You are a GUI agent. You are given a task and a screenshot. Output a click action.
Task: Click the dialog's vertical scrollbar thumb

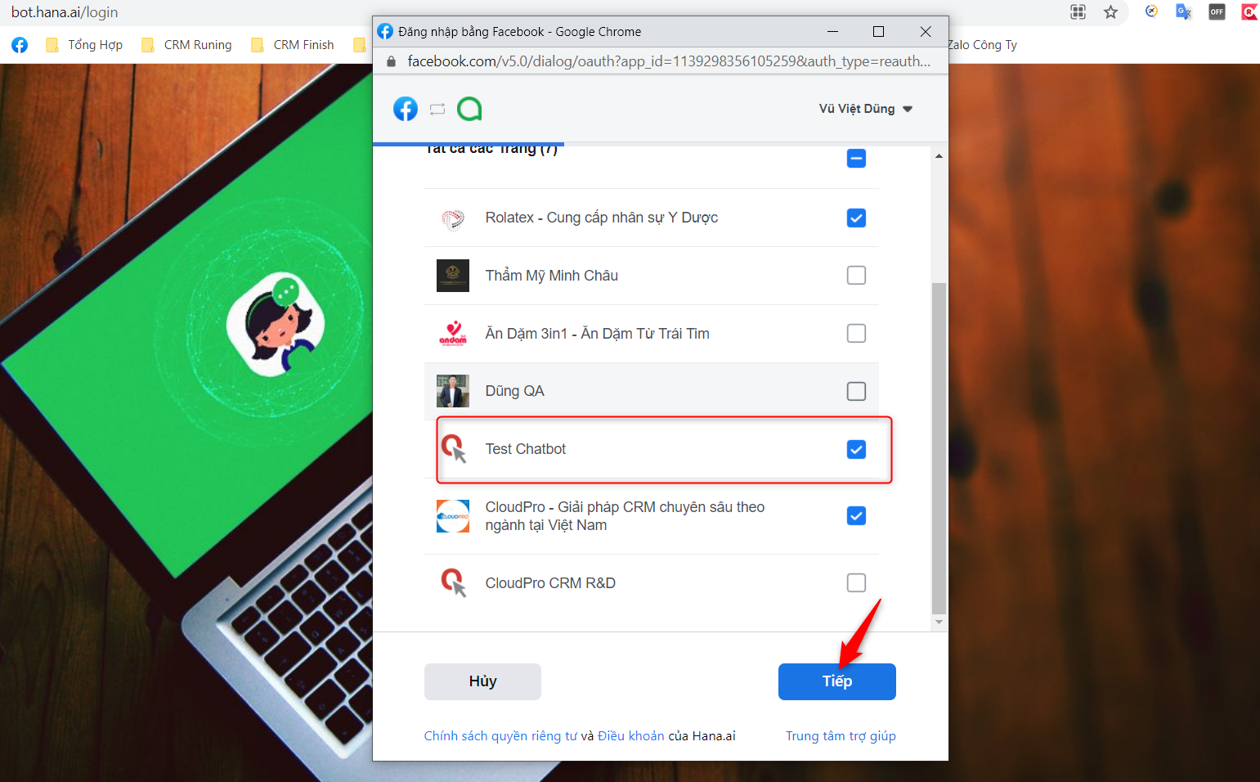point(939,448)
